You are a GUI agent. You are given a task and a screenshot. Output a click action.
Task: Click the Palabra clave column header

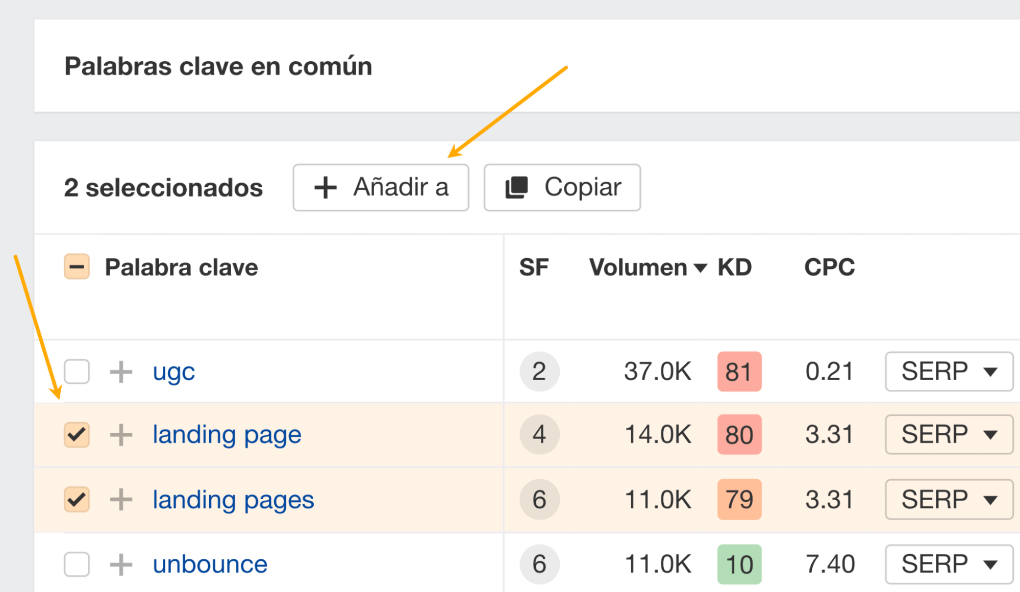click(181, 267)
